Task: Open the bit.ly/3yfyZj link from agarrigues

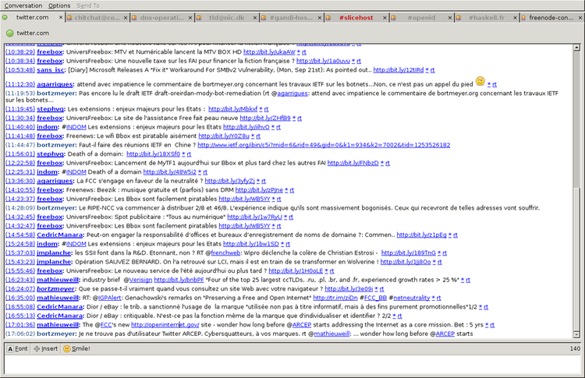Action: pos(229,181)
